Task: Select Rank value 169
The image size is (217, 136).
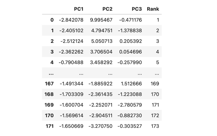Action: coord(155,84)
